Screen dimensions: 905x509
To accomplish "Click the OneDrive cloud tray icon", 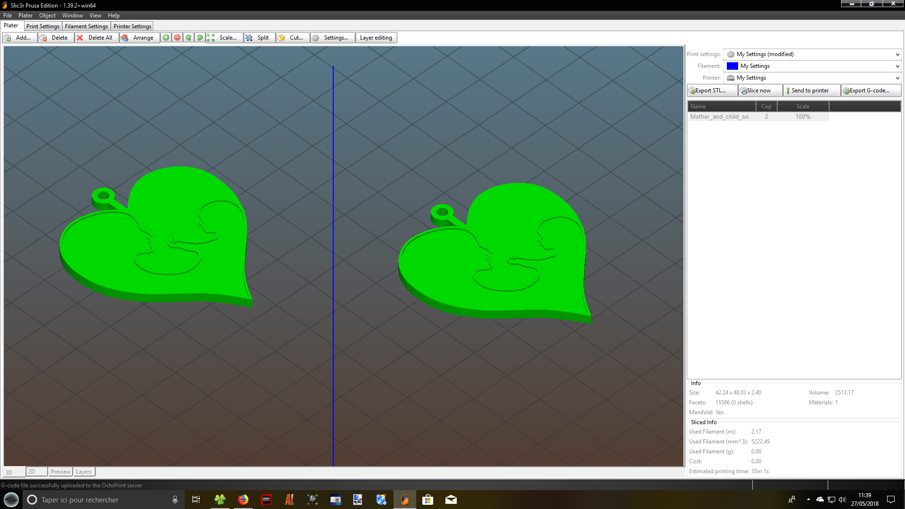I will pos(820,500).
